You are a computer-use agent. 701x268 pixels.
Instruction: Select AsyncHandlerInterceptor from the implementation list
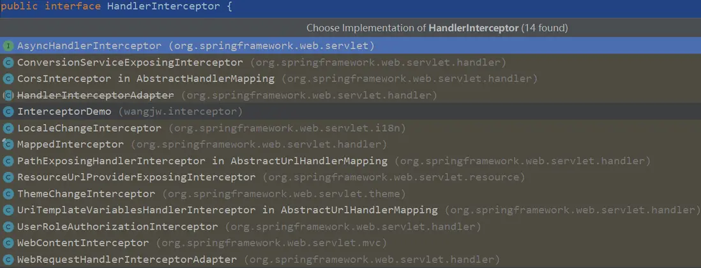click(x=89, y=46)
